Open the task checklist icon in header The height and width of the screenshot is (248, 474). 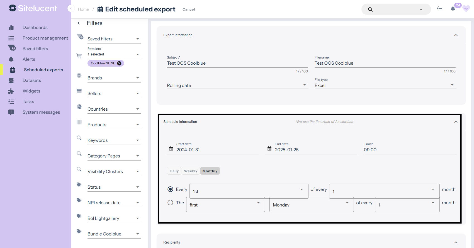pyautogui.click(x=439, y=9)
